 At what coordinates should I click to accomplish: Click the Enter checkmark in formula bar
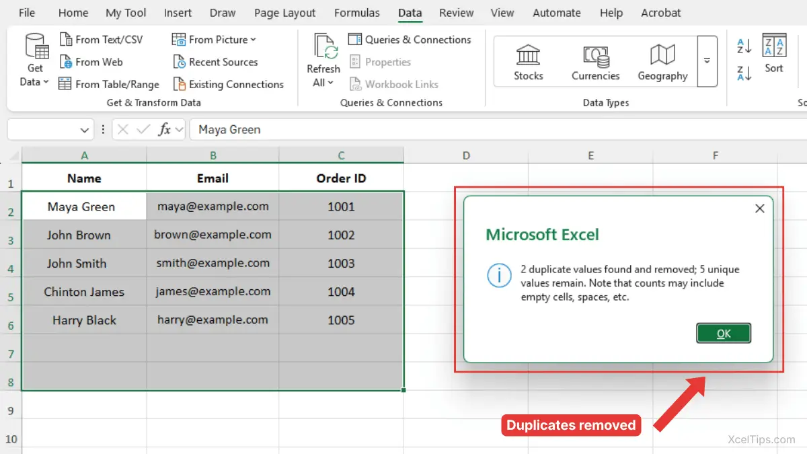click(143, 130)
